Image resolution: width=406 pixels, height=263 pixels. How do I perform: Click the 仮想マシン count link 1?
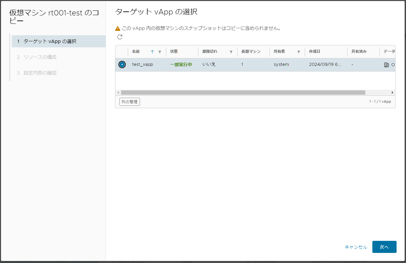point(242,64)
